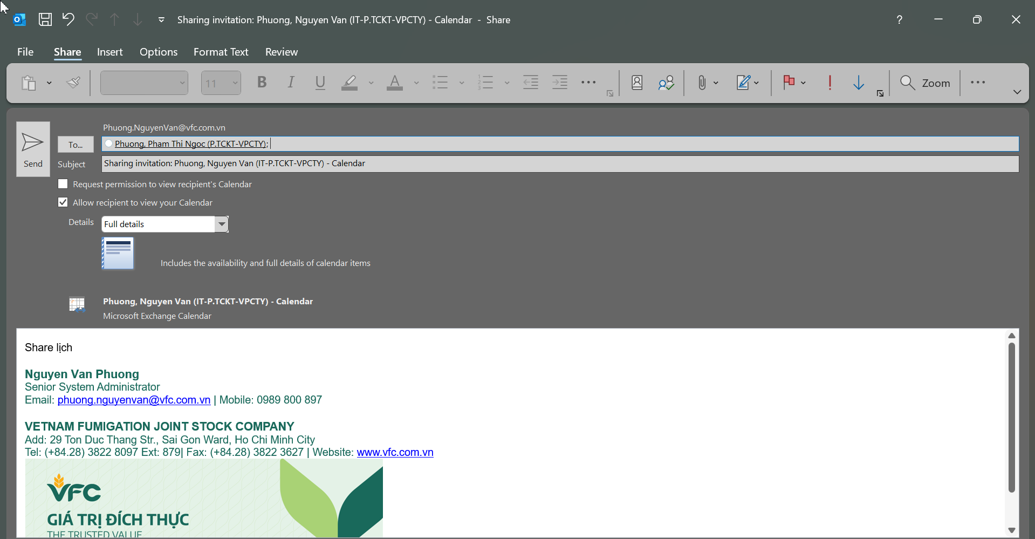Click the Check Names icon
The image size is (1035, 539).
[x=666, y=83]
